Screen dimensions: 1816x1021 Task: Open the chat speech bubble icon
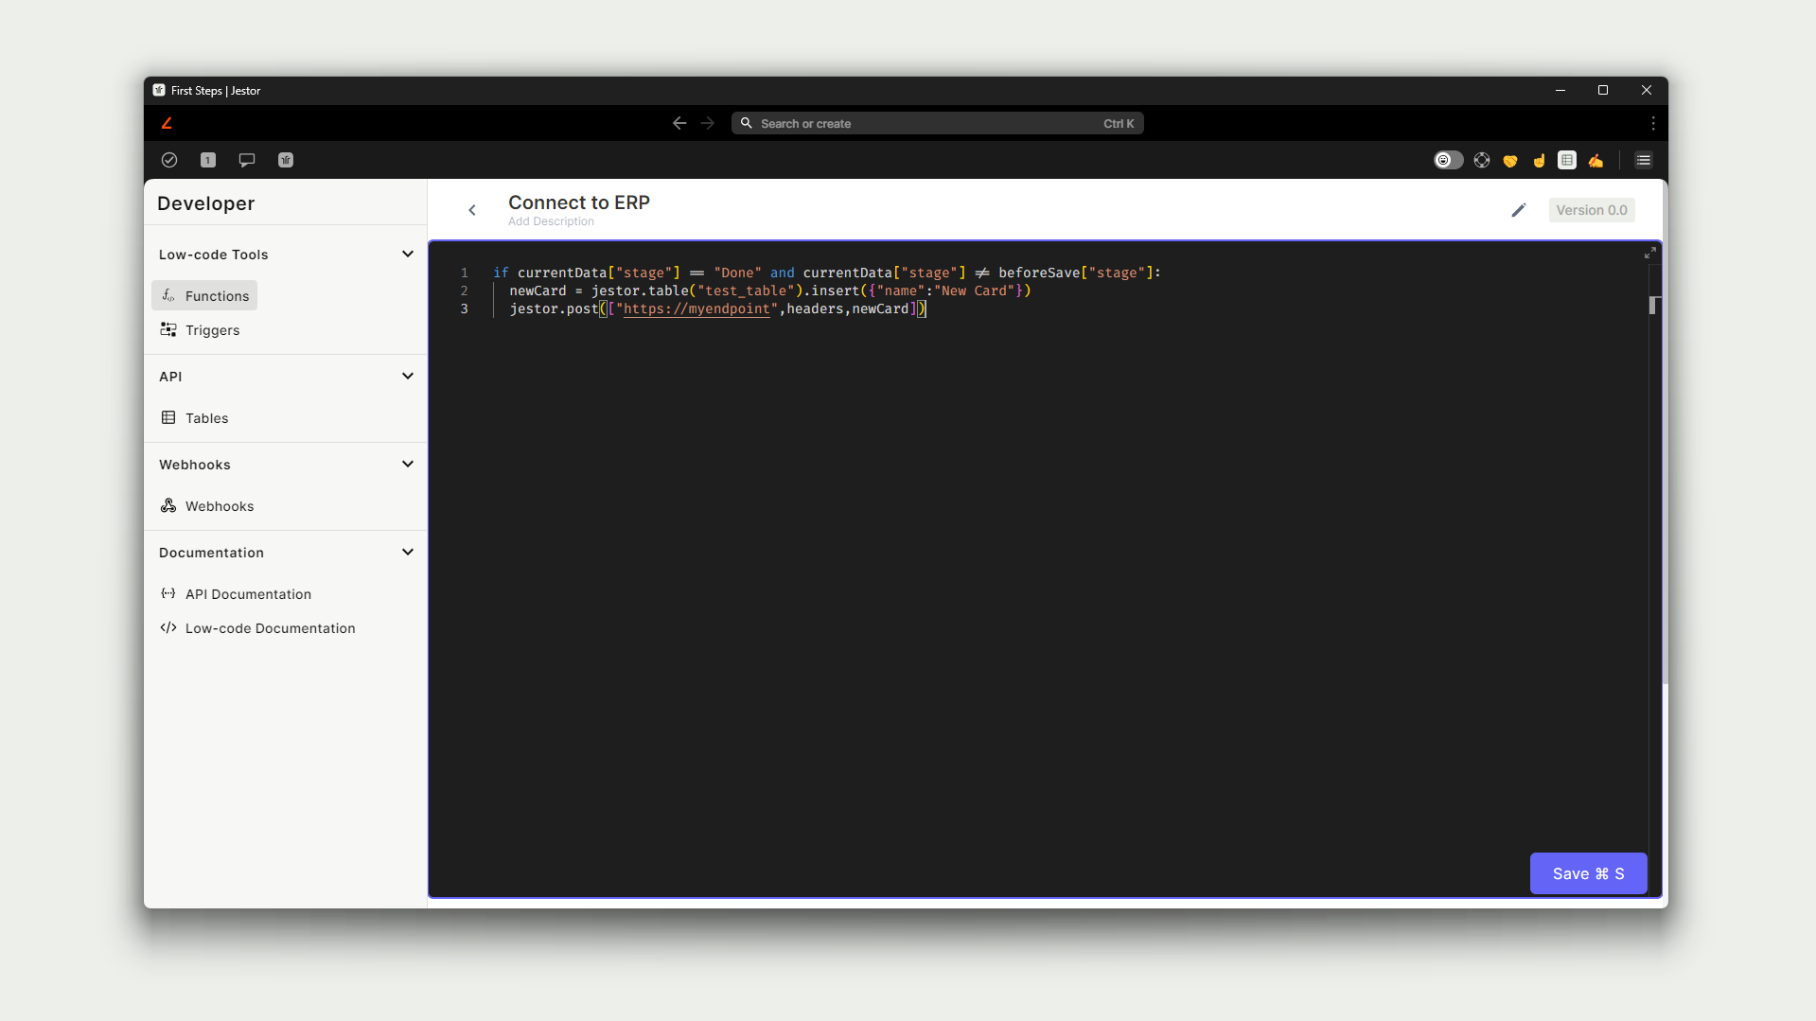click(x=247, y=160)
